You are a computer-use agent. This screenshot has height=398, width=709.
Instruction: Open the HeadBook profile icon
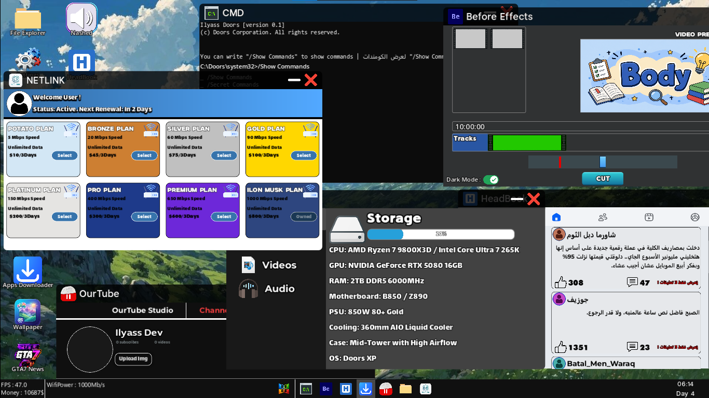point(695,217)
